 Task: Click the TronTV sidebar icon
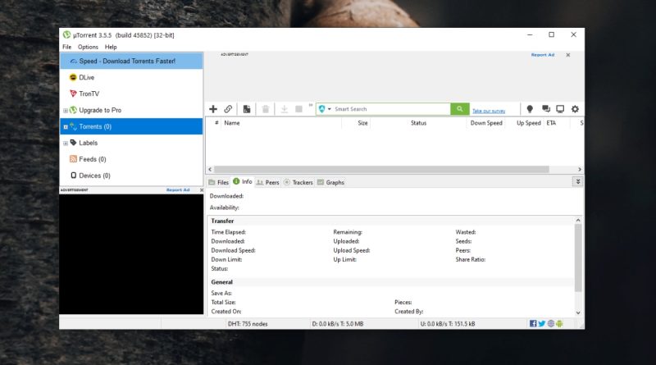tap(73, 94)
